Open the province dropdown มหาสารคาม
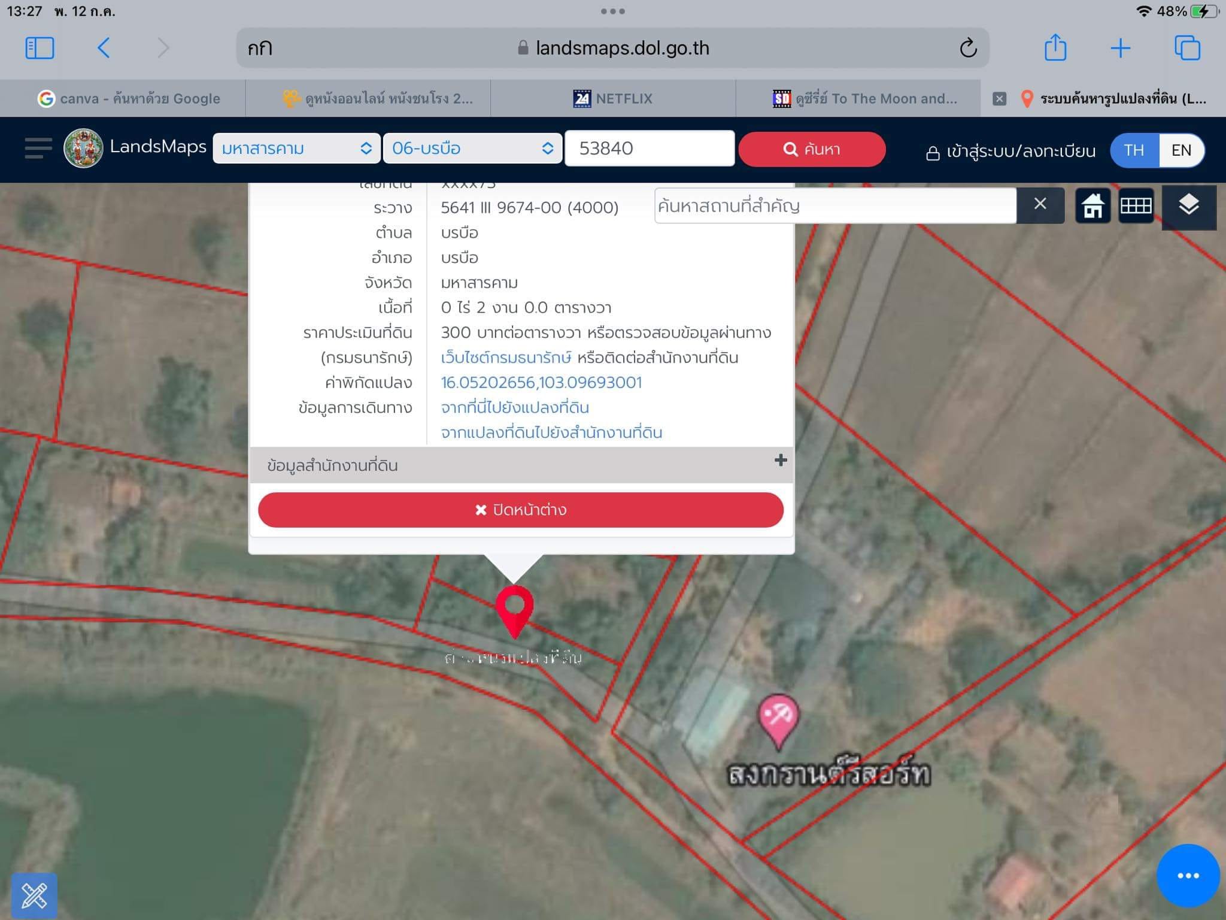1226x920 pixels. pos(296,148)
